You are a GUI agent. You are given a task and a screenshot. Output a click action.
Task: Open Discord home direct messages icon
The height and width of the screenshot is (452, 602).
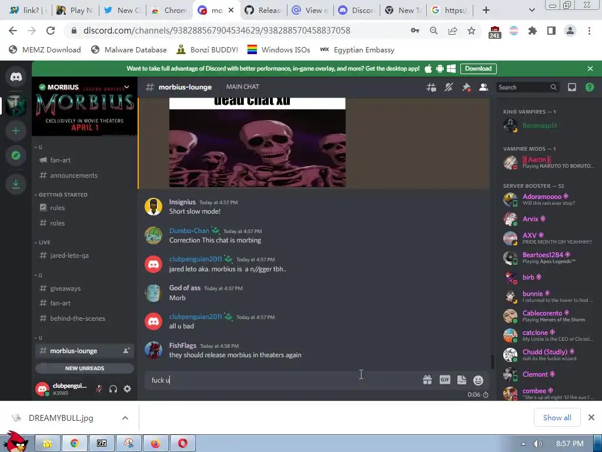(x=16, y=77)
